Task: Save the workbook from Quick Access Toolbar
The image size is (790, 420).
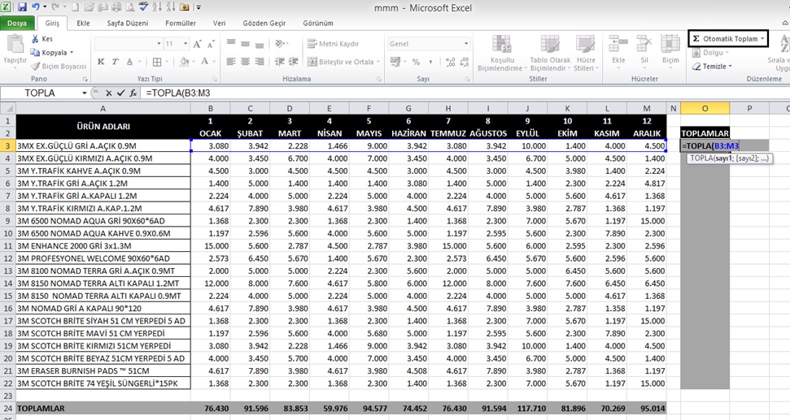Action: 22,7
